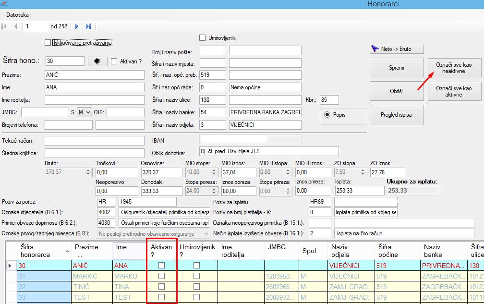Jump to the last record

(x=88, y=26)
